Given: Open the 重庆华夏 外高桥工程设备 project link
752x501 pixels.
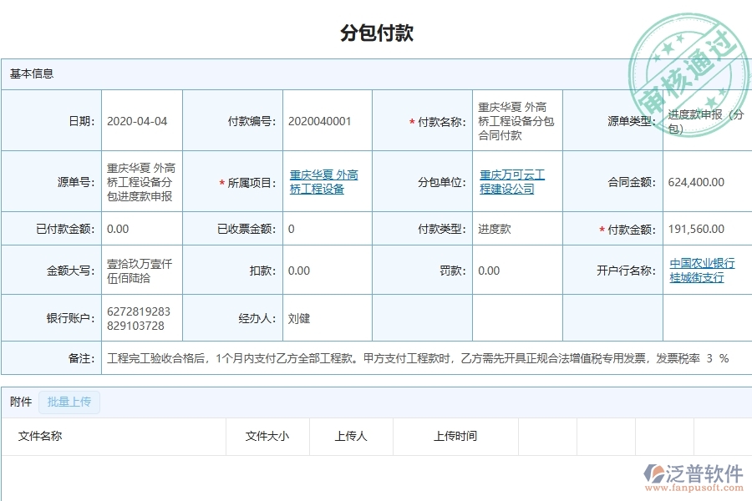Looking at the screenshot, I should [x=323, y=182].
